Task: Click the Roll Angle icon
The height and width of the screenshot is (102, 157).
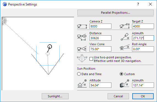Action: (125, 47)
